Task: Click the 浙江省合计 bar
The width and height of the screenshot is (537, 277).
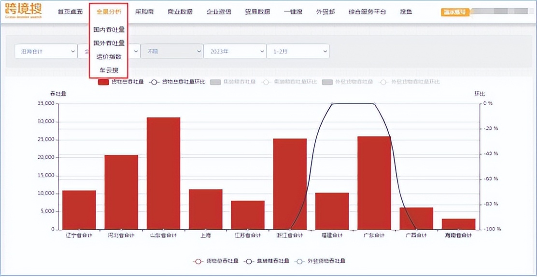Action: click(290, 184)
